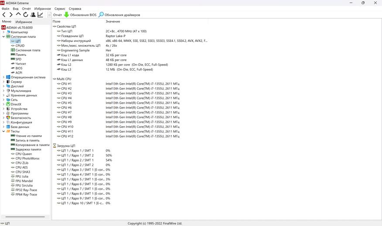This screenshot has width=382, height=226.
Task: Select the BIOS tree icon
Action: click(13, 68)
